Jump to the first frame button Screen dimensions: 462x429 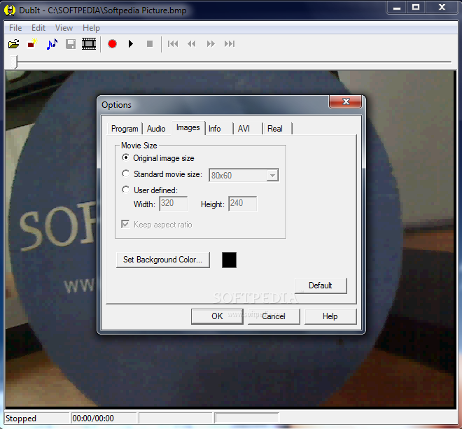coord(173,44)
